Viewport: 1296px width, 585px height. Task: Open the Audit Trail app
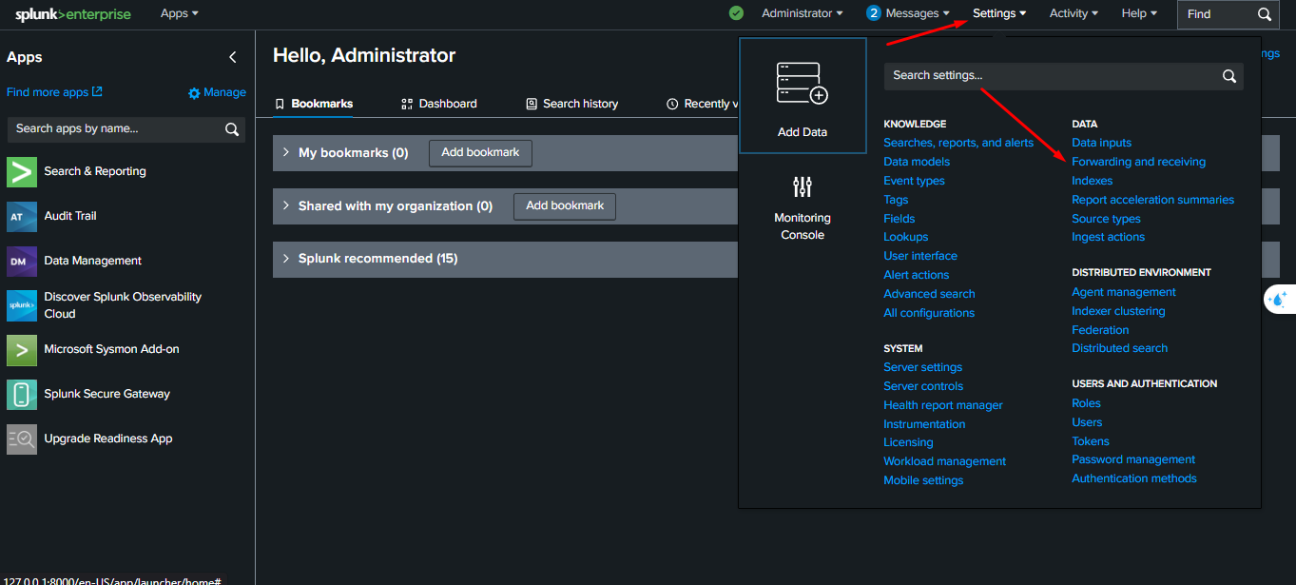tap(69, 216)
